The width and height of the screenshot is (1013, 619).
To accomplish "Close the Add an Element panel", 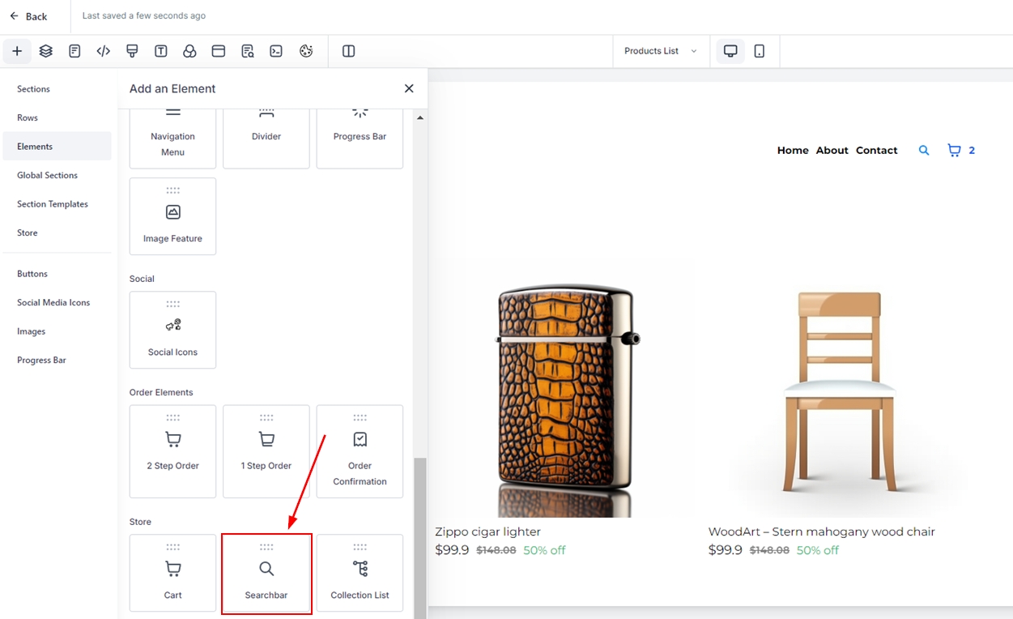I will pos(409,88).
